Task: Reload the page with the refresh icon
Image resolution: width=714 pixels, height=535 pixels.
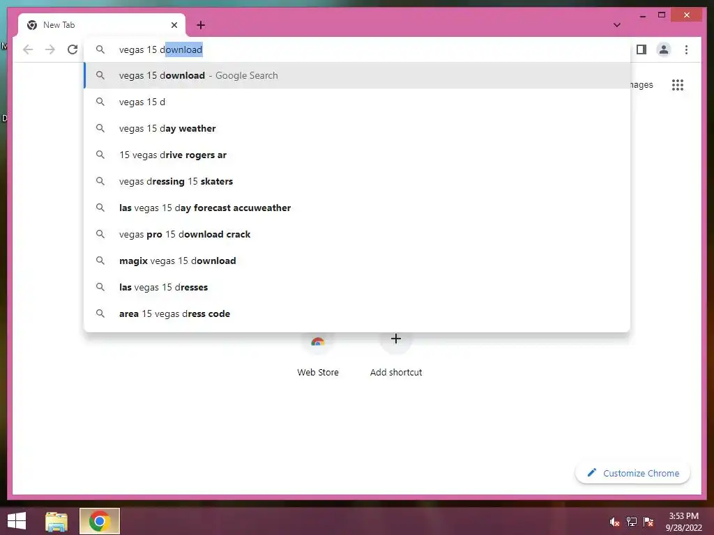Action: 73,49
